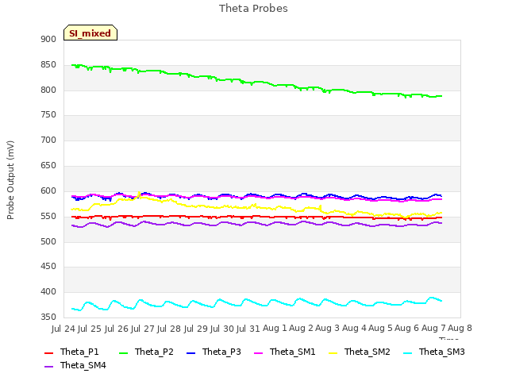Viewport: 508px width, 381px height.
Task: Click the Aug 8 date label
Action: (x=460, y=328)
